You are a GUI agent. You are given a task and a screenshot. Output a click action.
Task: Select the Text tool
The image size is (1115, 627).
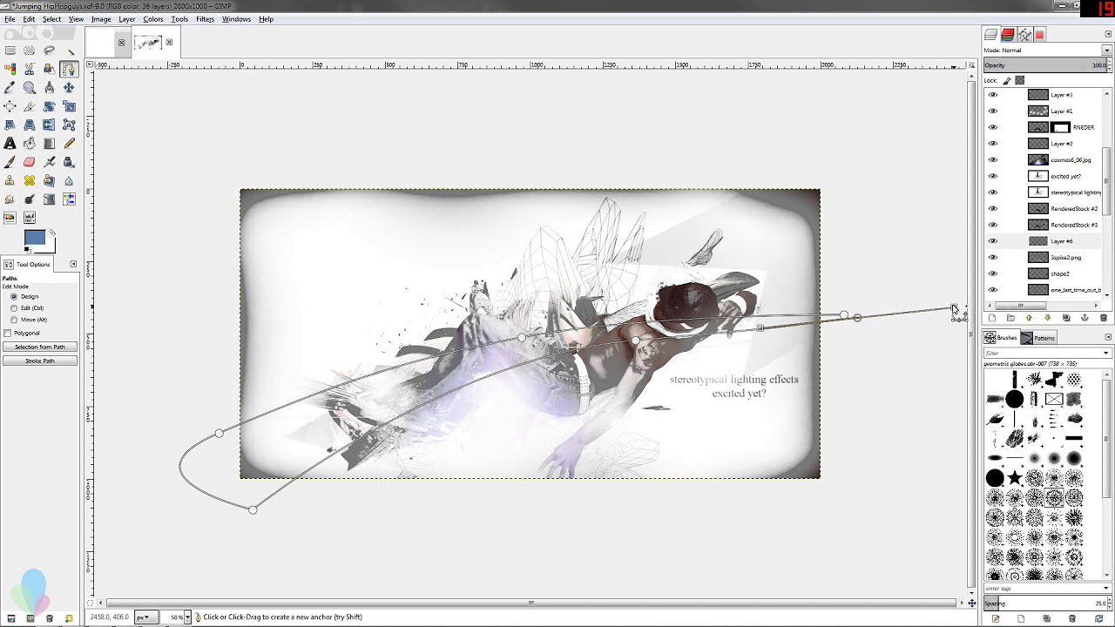(10, 144)
